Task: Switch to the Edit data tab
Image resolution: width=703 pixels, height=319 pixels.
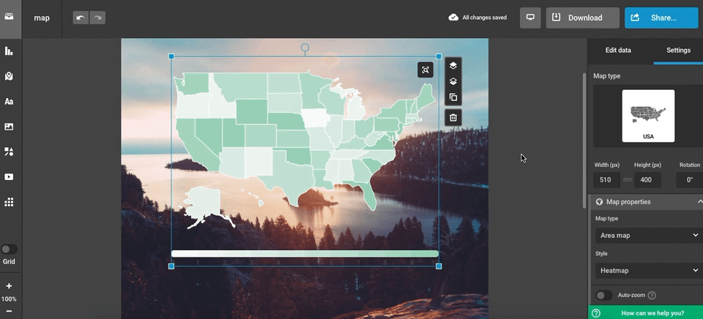Action: (618, 50)
